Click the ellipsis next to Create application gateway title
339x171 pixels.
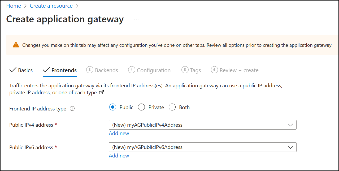[x=136, y=19]
